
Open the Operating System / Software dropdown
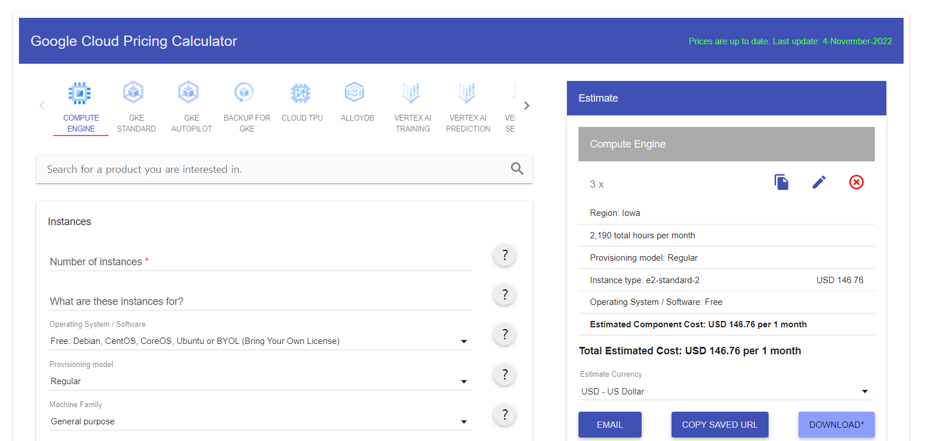pos(261,341)
